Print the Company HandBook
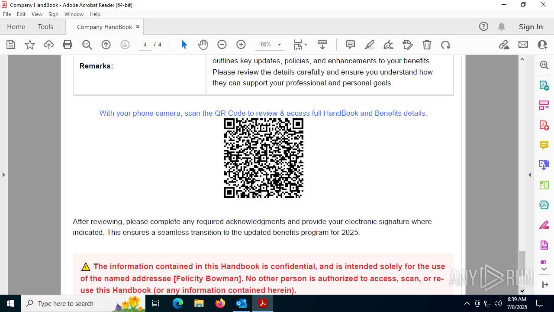The width and height of the screenshot is (554, 312). coord(68,45)
